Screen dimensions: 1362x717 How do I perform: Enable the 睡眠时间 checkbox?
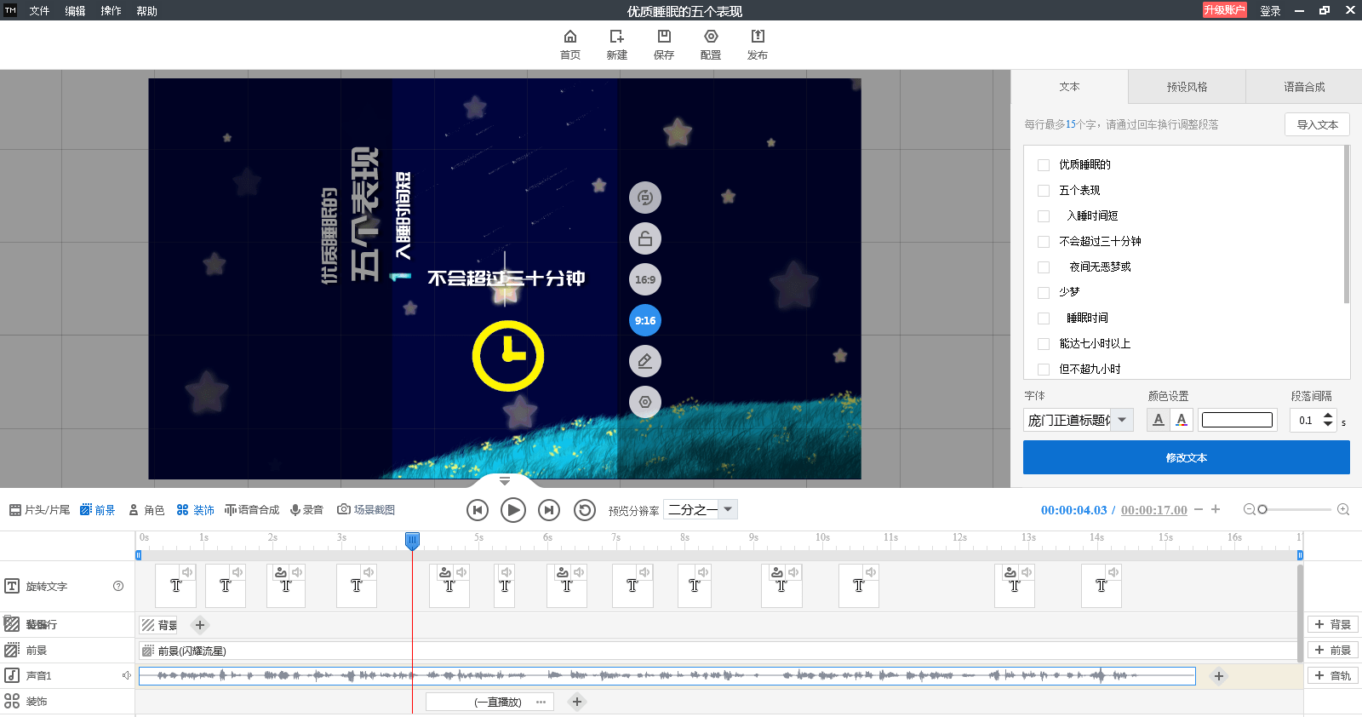coord(1044,318)
